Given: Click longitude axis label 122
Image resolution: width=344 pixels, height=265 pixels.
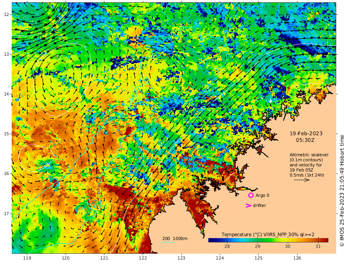Looking at the screenshot, I should click(x=143, y=258).
